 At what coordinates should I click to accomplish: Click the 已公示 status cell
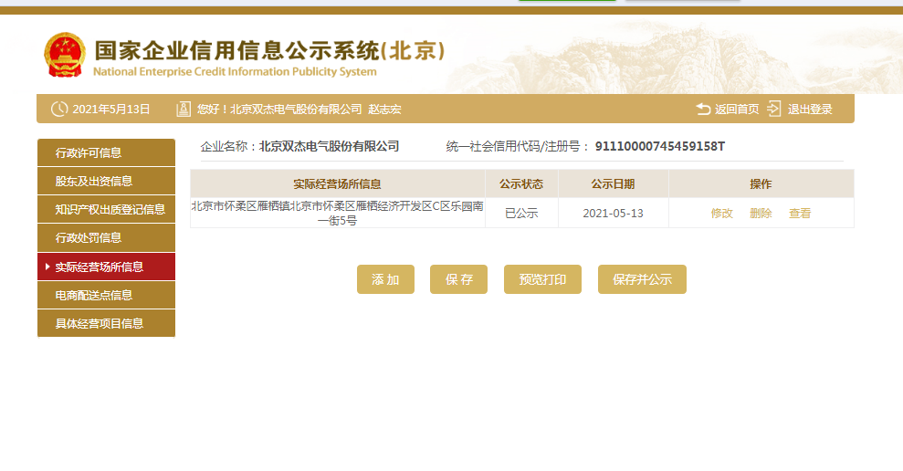point(521,213)
